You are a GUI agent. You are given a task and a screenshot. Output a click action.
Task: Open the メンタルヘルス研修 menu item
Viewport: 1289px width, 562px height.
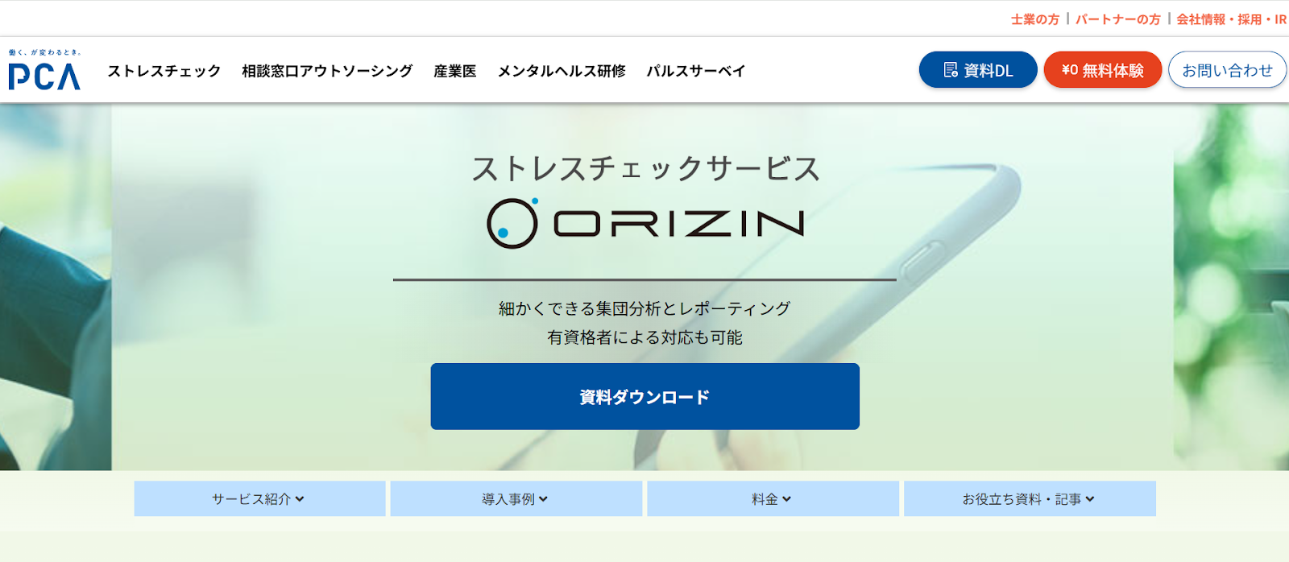point(562,71)
